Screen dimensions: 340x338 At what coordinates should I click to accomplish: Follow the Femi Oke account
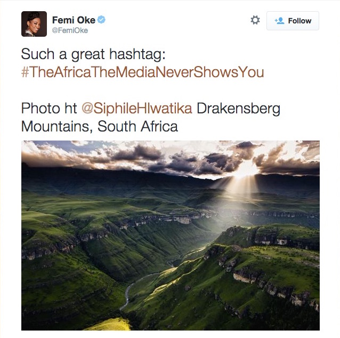[x=293, y=21]
